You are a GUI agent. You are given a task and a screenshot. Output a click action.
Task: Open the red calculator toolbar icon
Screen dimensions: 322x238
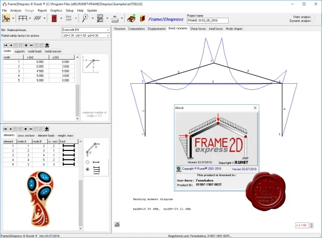tap(54, 18)
